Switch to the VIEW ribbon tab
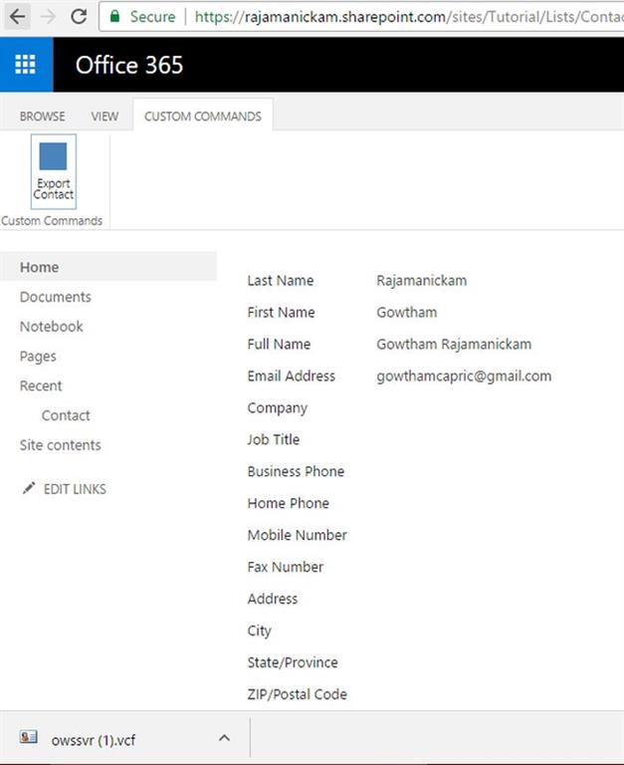Screen dimensions: 624x765 (104, 117)
